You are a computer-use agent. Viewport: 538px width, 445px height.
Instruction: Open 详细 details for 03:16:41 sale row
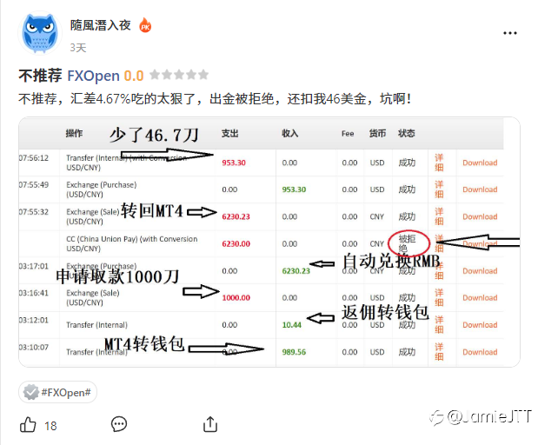tap(439, 297)
